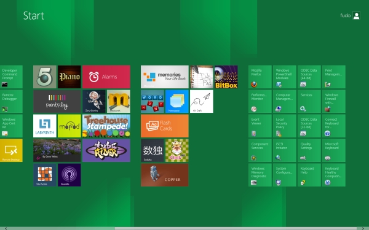
Task: Launch Windows Memory Diagnostic tile
Action: [260, 175]
